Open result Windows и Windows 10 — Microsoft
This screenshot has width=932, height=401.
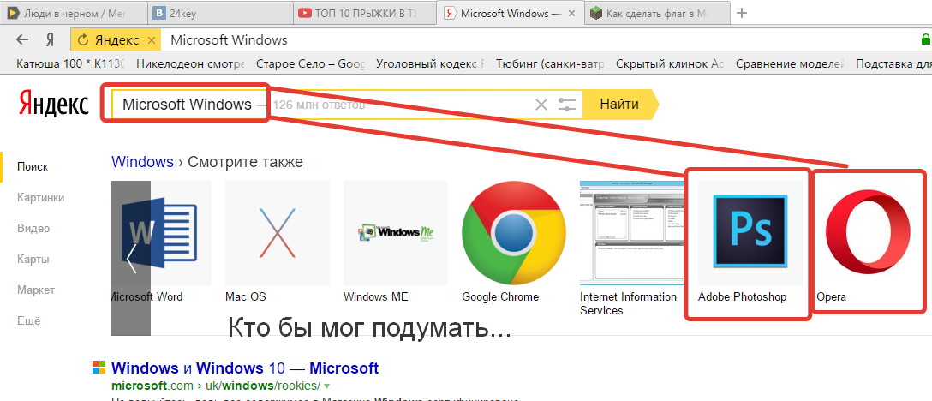pyautogui.click(x=245, y=368)
